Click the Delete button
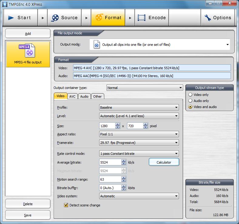This screenshot has width=239, height=224. [x=28, y=204]
